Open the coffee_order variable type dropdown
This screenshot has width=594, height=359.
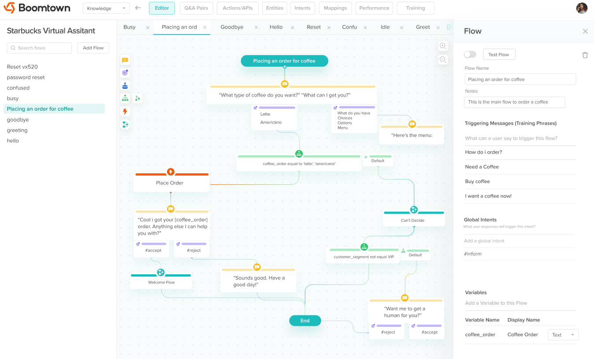tap(563, 335)
